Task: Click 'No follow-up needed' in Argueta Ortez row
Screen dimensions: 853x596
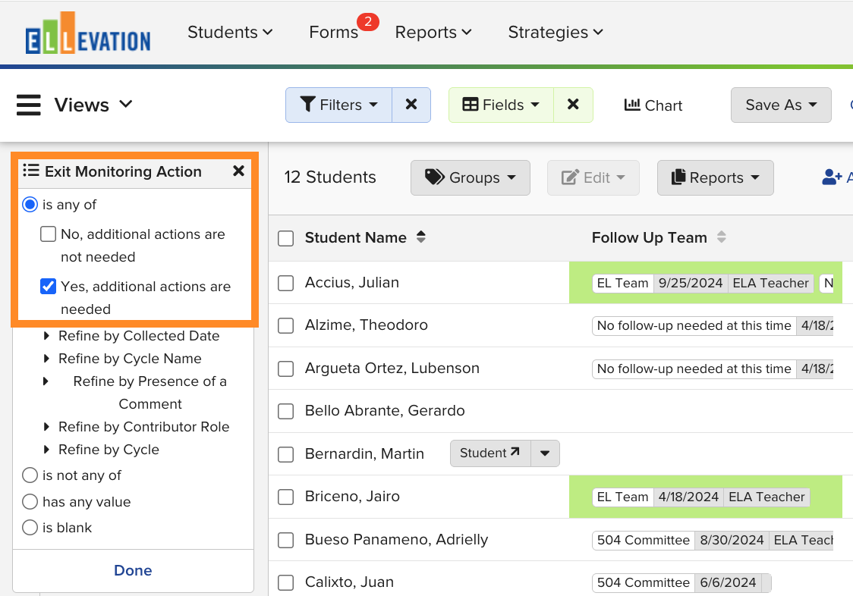Action: point(694,369)
